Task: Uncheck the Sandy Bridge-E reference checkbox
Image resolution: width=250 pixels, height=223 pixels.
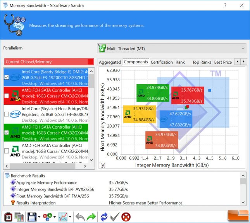Action: [x=7, y=77]
